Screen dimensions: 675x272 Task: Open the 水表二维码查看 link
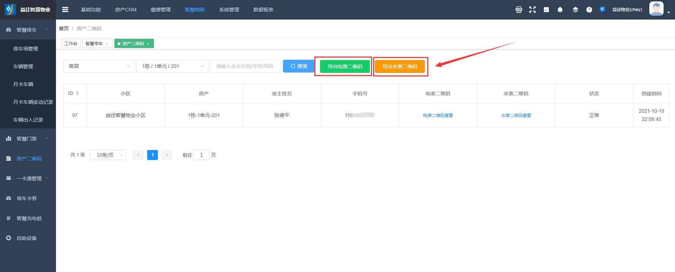point(516,116)
